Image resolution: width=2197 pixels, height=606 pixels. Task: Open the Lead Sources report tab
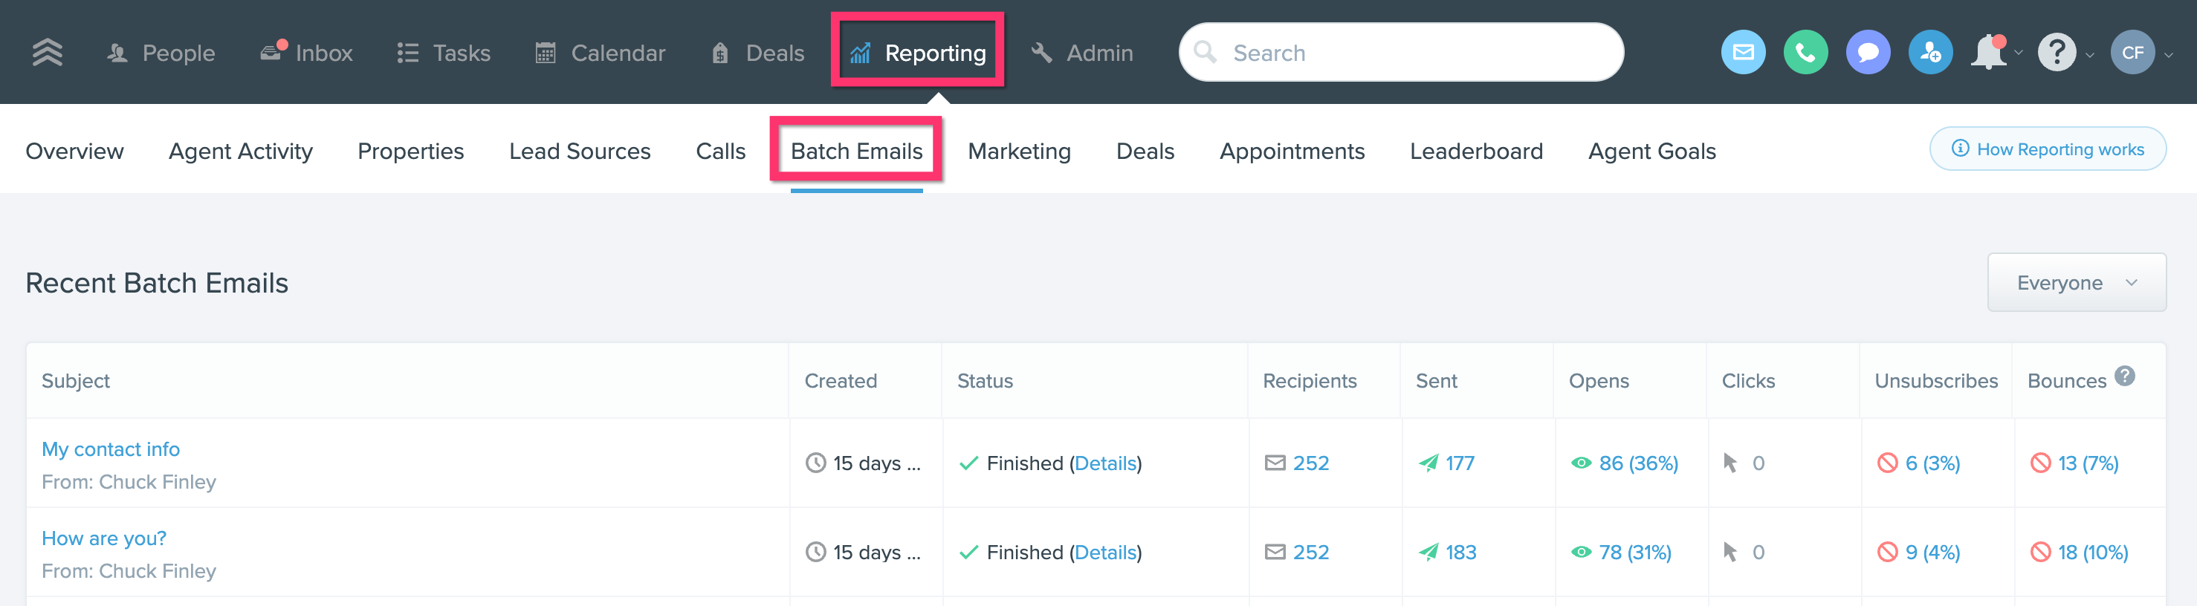pos(580,151)
